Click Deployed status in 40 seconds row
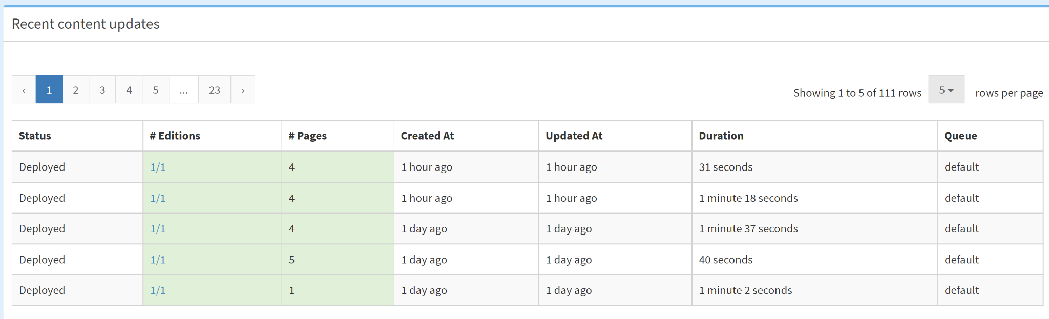The width and height of the screenshot is (1049, 319). (42, 260)
